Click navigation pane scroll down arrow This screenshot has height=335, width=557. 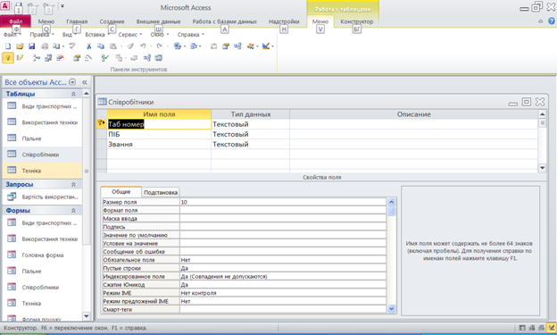tap(87, 316)
